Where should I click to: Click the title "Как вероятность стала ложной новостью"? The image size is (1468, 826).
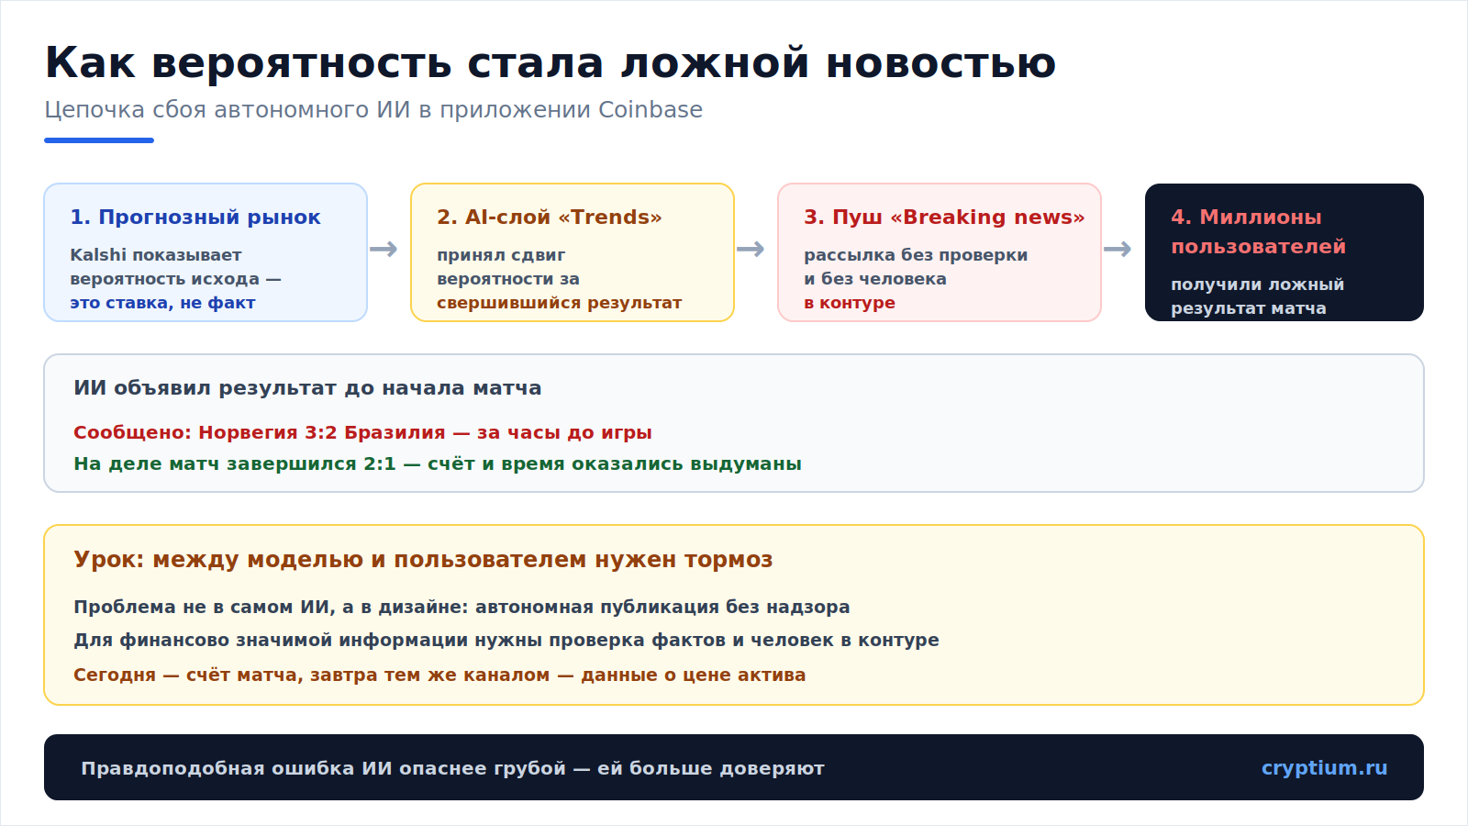(550, 63)
